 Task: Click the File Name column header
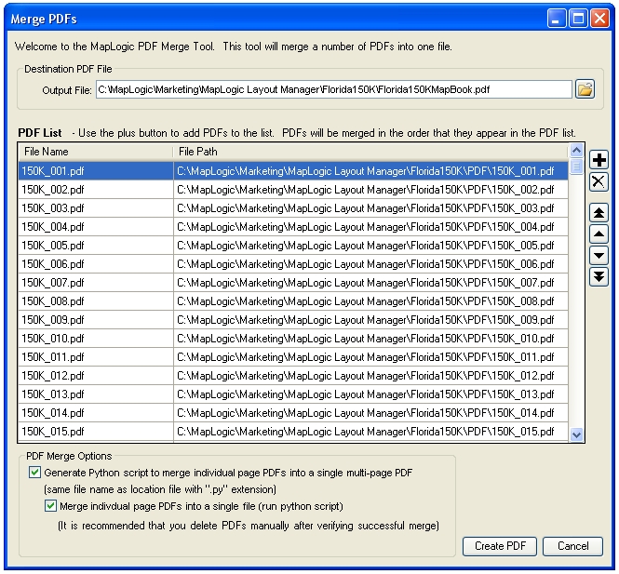(x=95, y=152)
